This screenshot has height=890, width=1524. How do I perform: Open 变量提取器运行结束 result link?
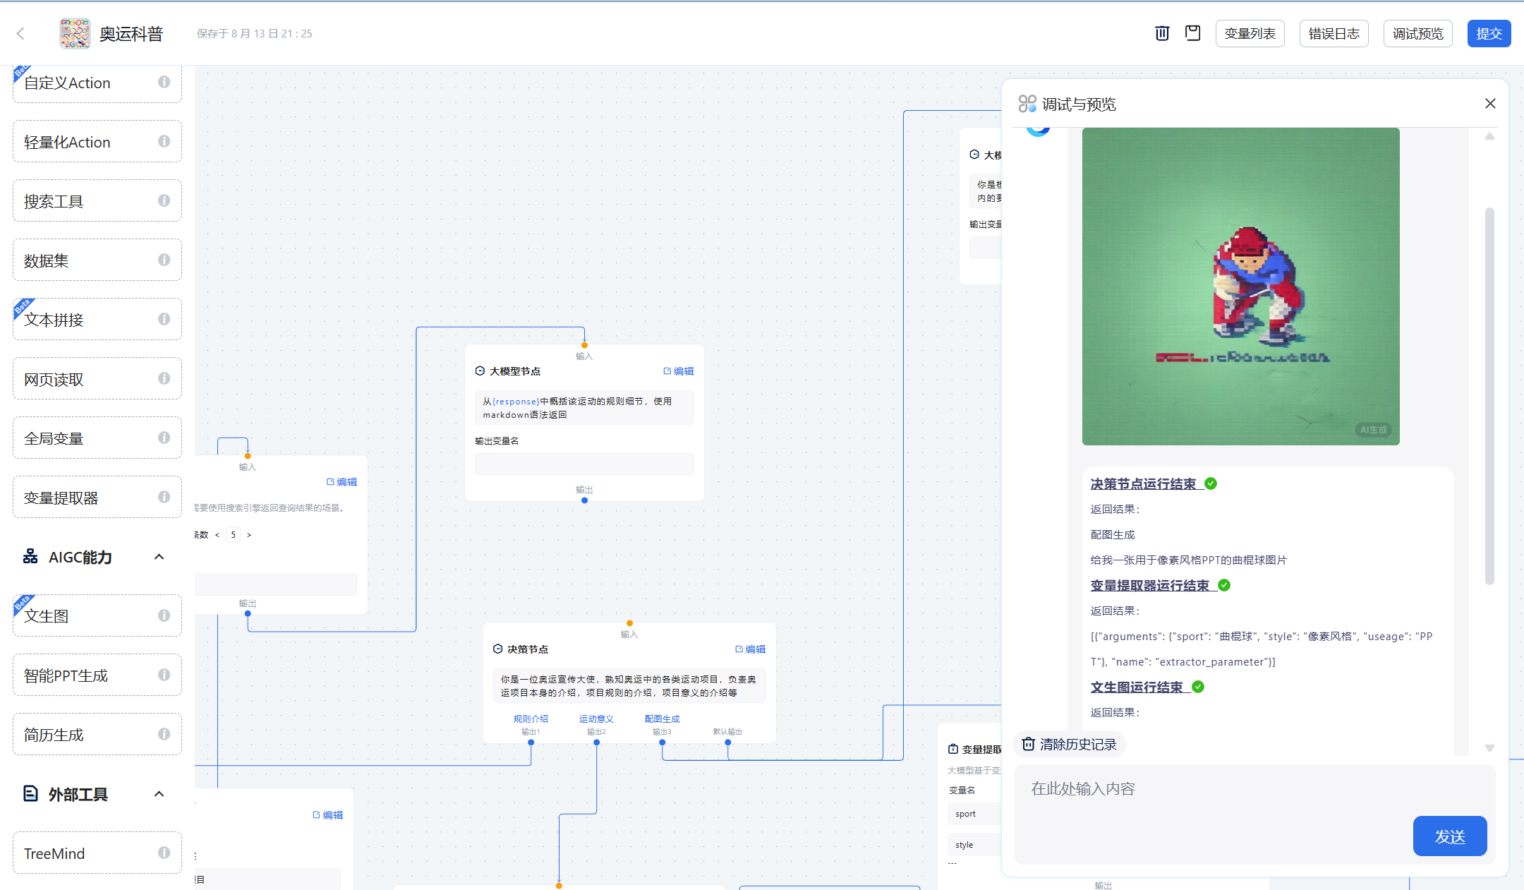[x=1150, y=585]
